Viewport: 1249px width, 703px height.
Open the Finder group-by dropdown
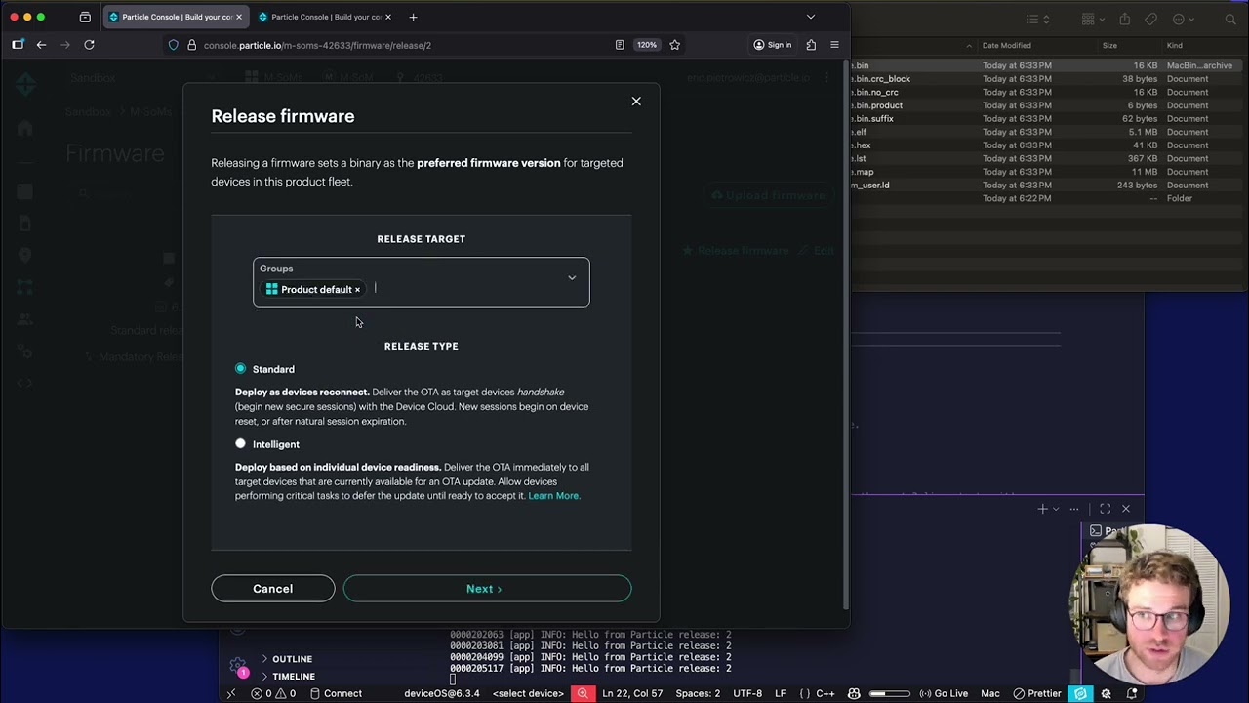tap(1092, 20)
